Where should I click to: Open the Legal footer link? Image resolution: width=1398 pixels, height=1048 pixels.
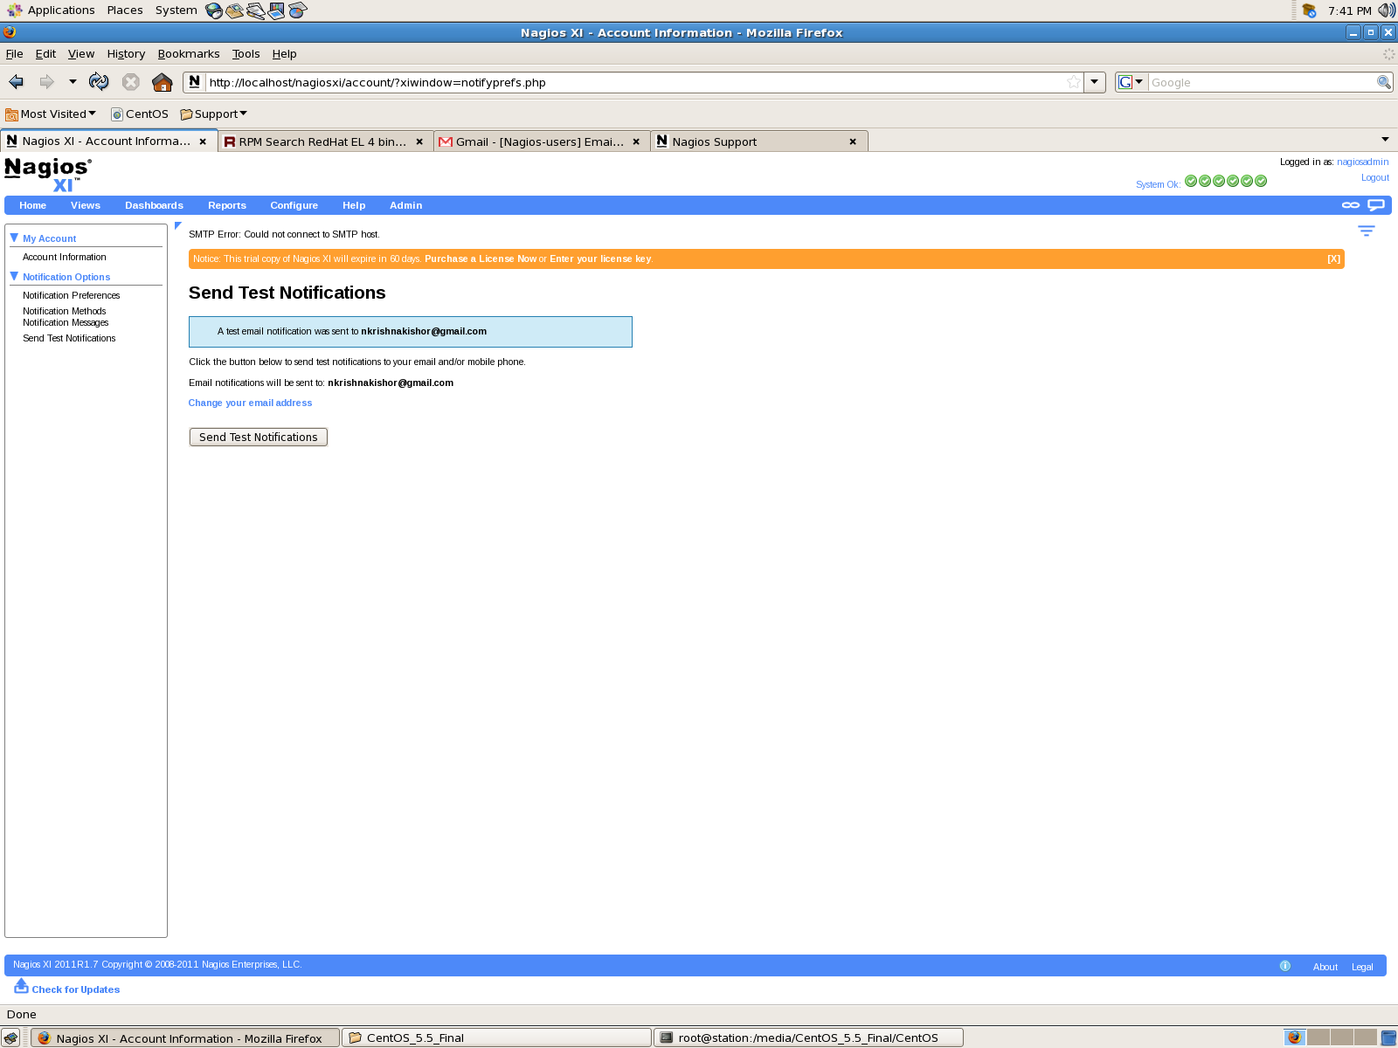[1362, 967]
